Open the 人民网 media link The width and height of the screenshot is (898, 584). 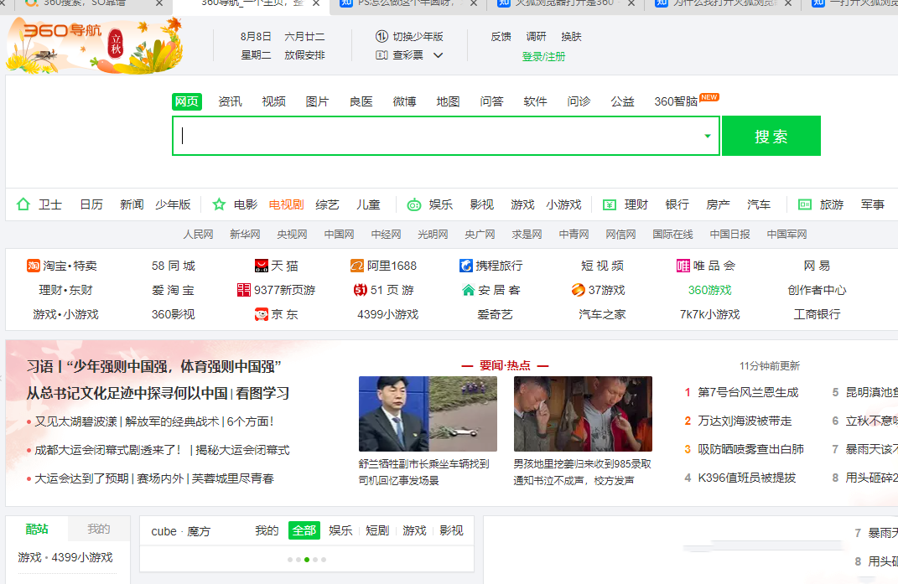pos(198,234)
